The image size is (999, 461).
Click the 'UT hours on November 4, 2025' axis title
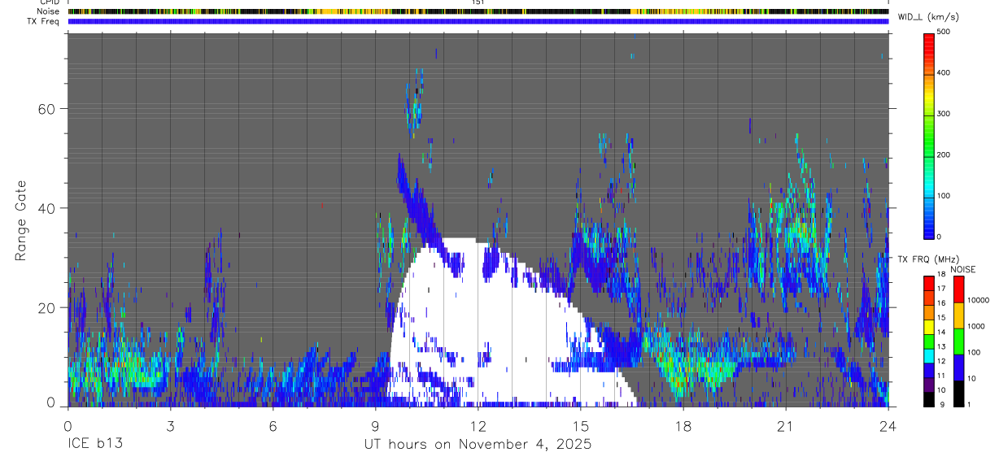coord(478,445)
